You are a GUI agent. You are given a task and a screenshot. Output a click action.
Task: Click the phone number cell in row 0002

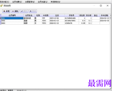[x=72, y=21]
